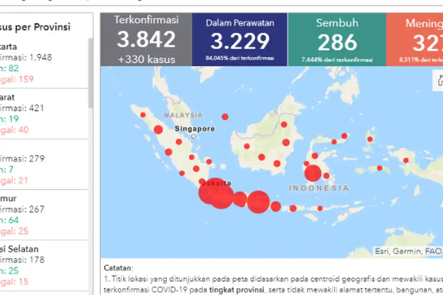Click the +330 kasus increase label

[145, 59]
